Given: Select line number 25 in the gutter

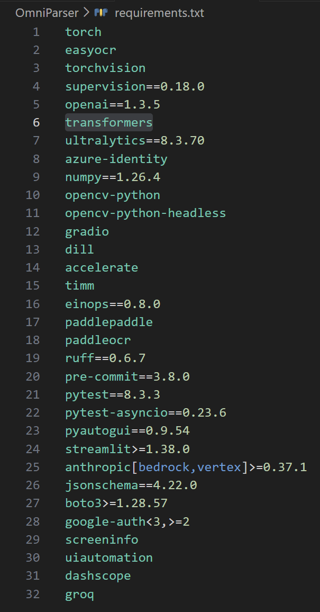Looking at the screenshot, I should 33,467.
